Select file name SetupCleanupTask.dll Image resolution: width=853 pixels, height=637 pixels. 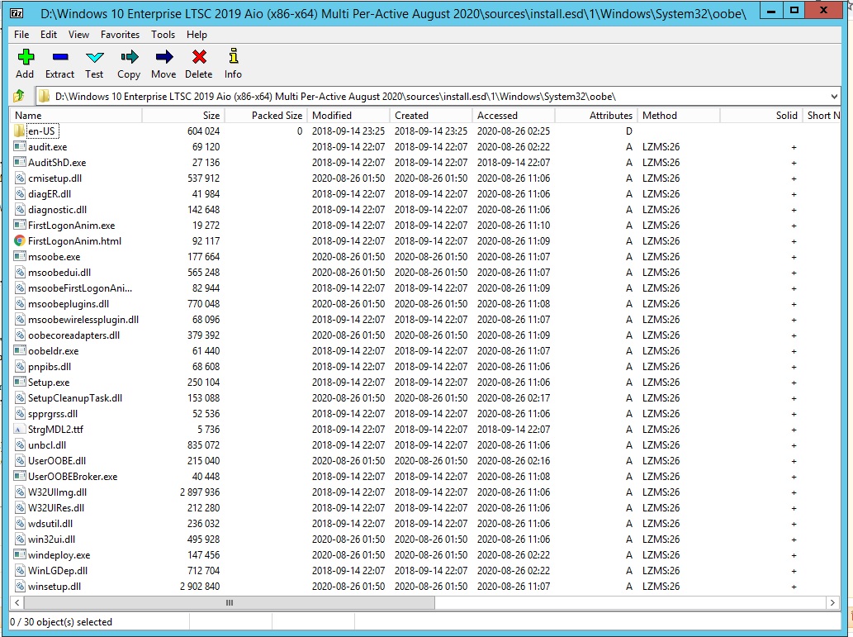point(75,398)
